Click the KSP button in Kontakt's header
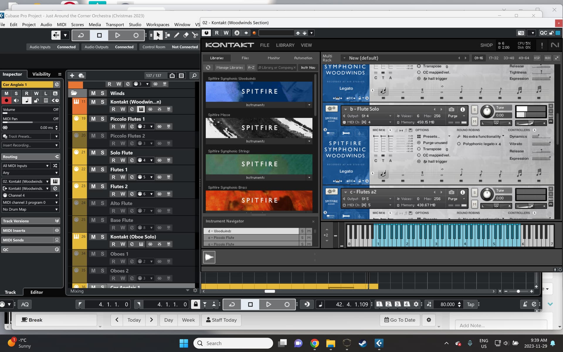Viewport: 563px width, 352px height. pyautogui.click(x=537, y=58)
